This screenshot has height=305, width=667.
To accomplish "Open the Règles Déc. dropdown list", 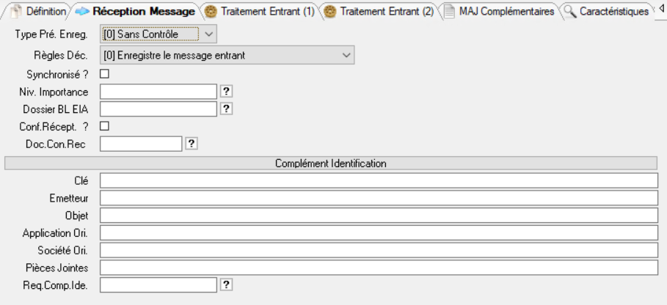I will pos(346,55).
